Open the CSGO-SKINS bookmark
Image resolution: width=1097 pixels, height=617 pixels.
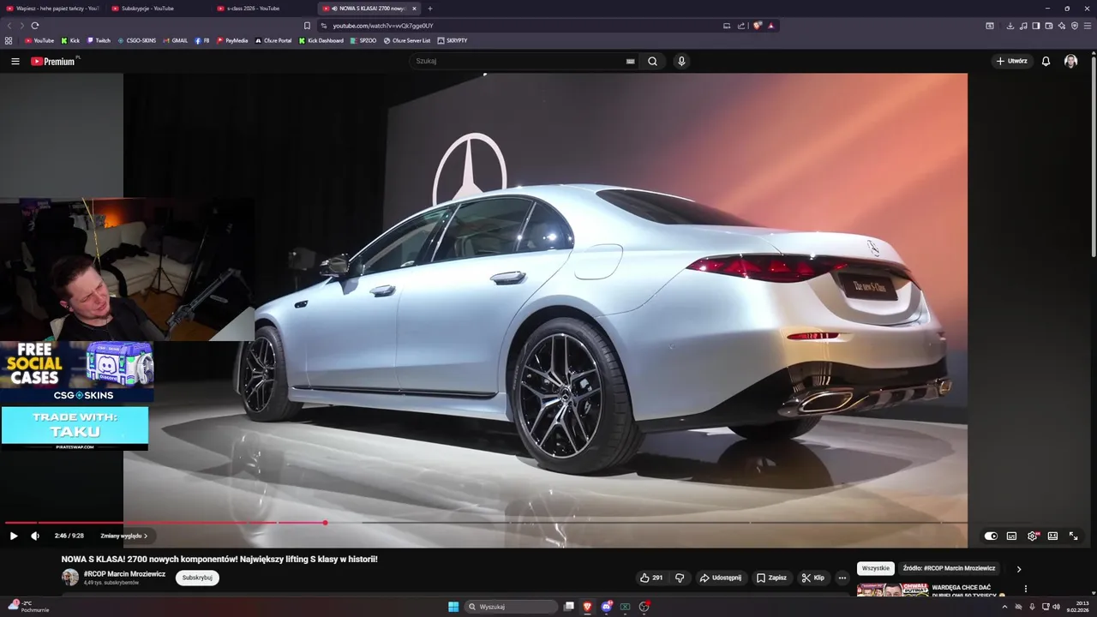[137, 40]
